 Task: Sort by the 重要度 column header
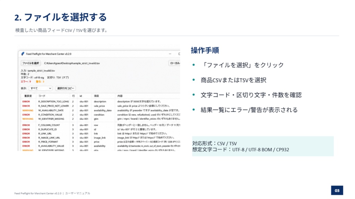click(28, 96)
